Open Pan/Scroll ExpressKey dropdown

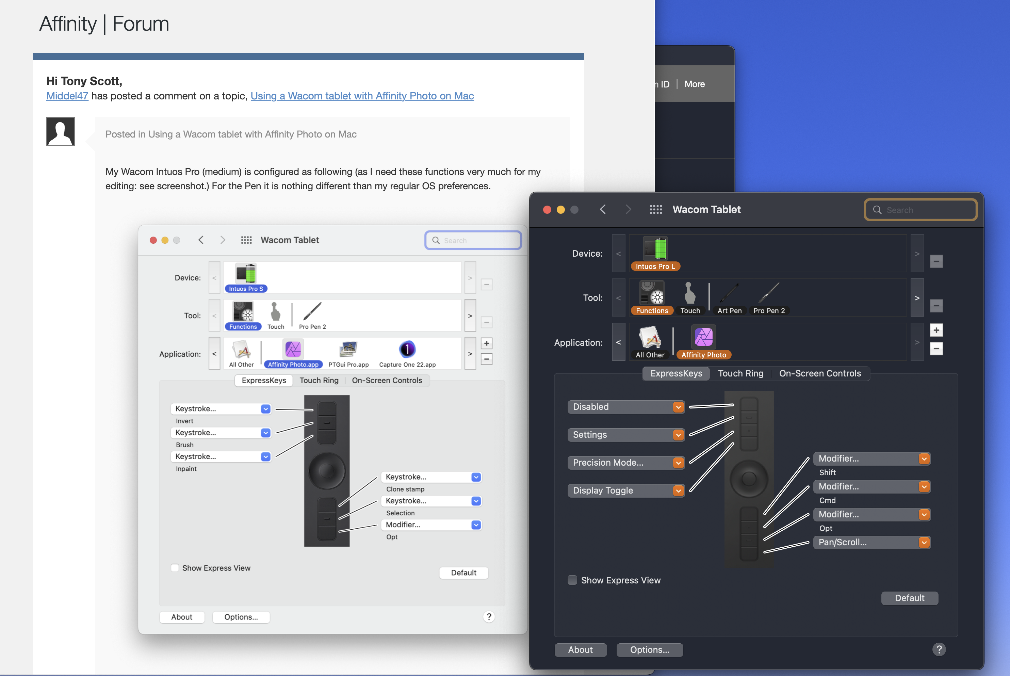872,542
